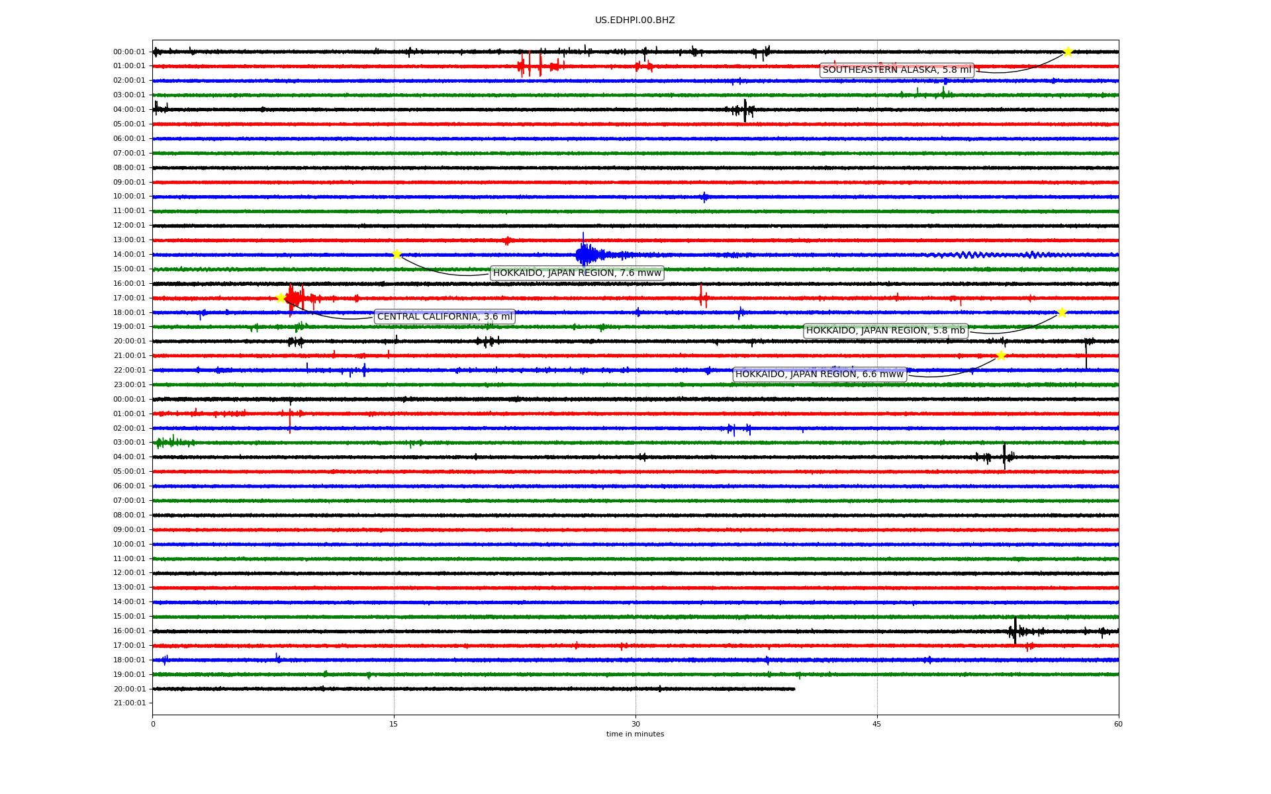The width and height of the screenshot is (1271, 794).
Task: Click the HOKKAIDO, JAPAN REGION, 5.8 mb label
Action: (x=885, y=331)
